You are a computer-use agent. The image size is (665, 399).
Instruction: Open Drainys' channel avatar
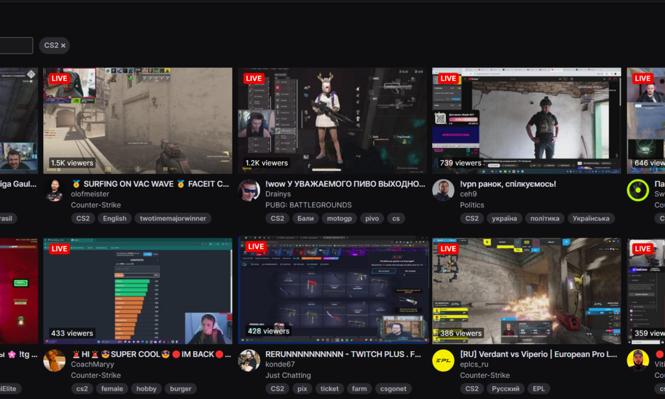click(x=249, y=190)
